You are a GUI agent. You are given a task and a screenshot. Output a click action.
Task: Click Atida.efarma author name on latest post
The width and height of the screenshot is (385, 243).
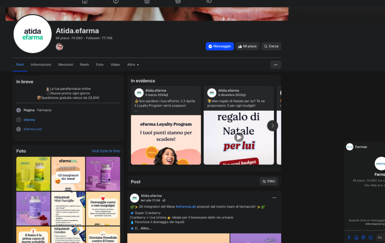(x=151, y=196)
